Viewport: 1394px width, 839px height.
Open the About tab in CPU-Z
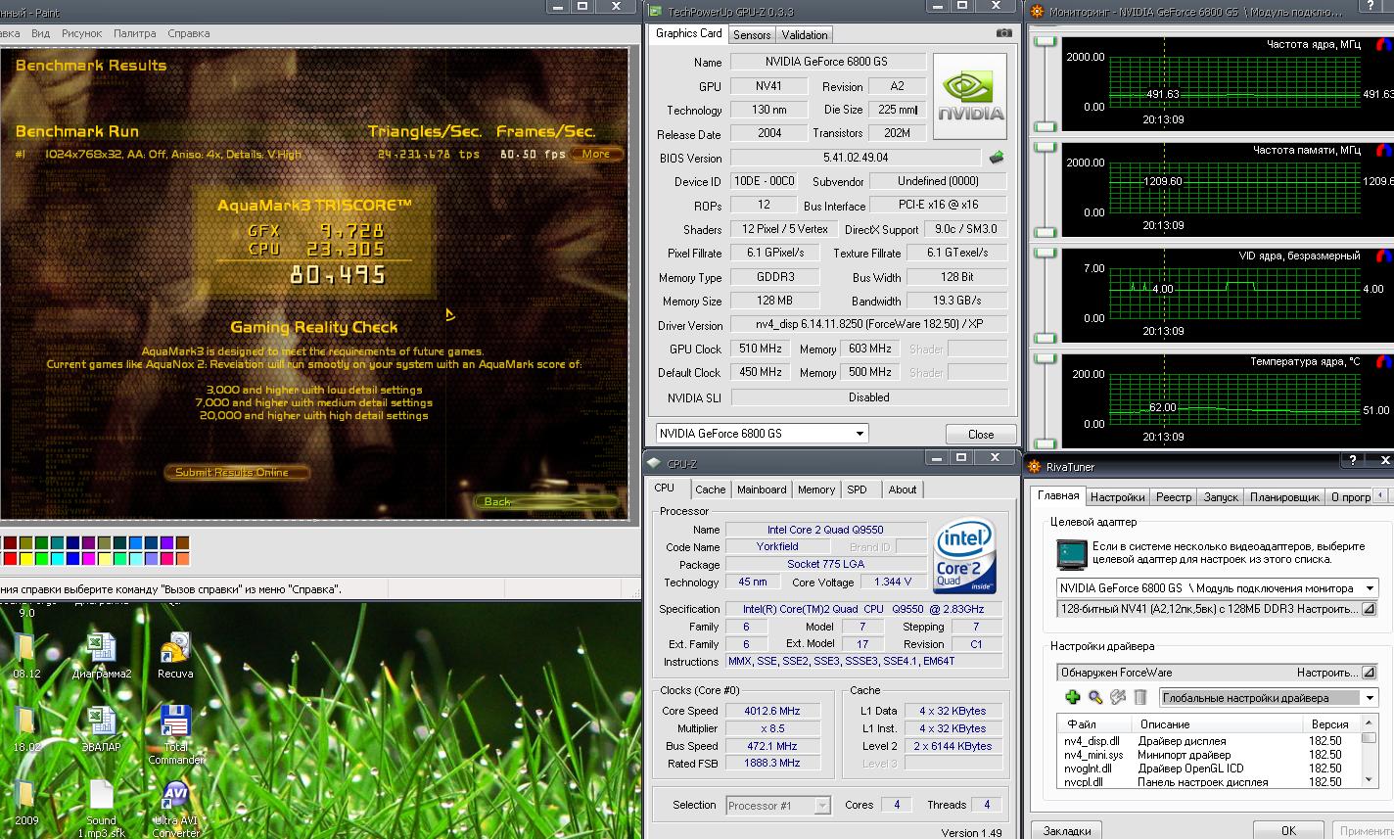click(x=903, y=489)
